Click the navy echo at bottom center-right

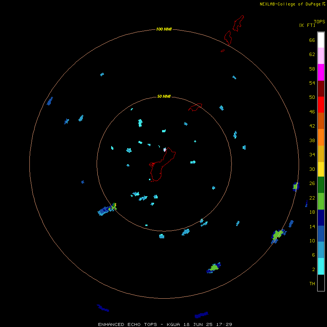(201, 315)
